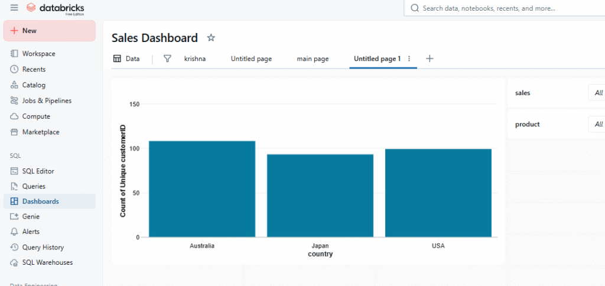Go to Jobs & Pipelines
The image size is (605, 286).
click(x=46, y=100)
